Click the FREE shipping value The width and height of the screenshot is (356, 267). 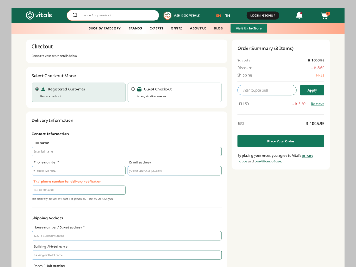(x=320, y=75)
